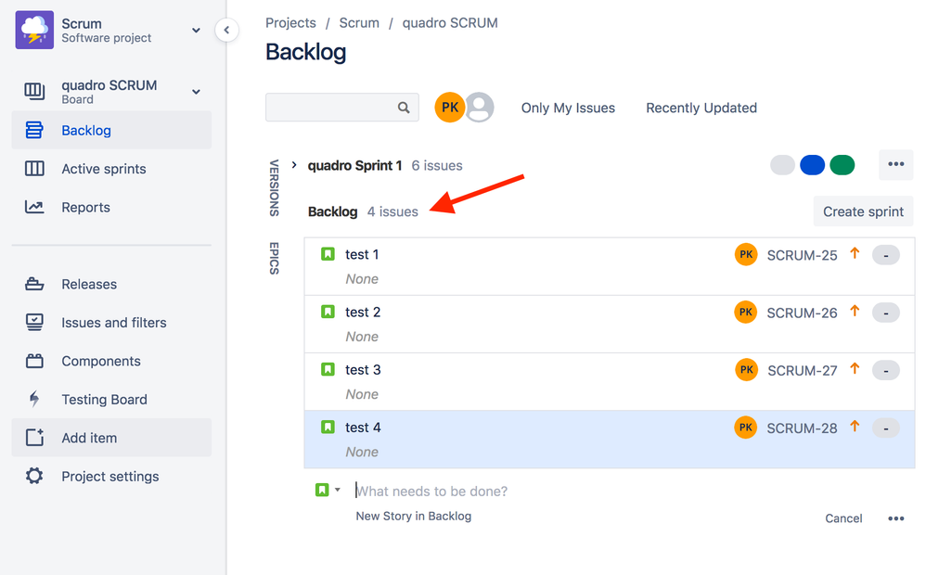Select the test 2 issue row

(x=610, y=324)
